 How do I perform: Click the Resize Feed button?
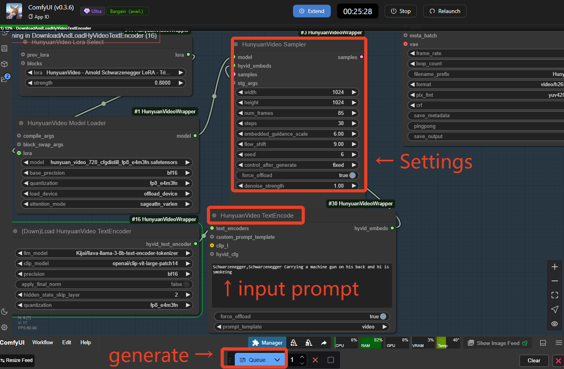[x=17, y=360]
